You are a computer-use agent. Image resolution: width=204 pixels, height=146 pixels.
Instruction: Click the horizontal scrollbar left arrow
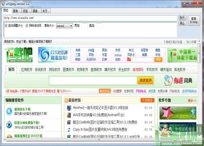pyautogui.click(x=5, y=140)
